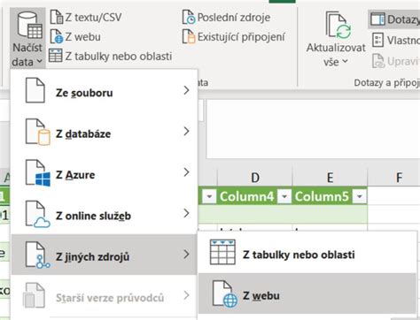Open the Z Azure menu entry
Screen dimensions: 420x320
[x=104, y=174]
